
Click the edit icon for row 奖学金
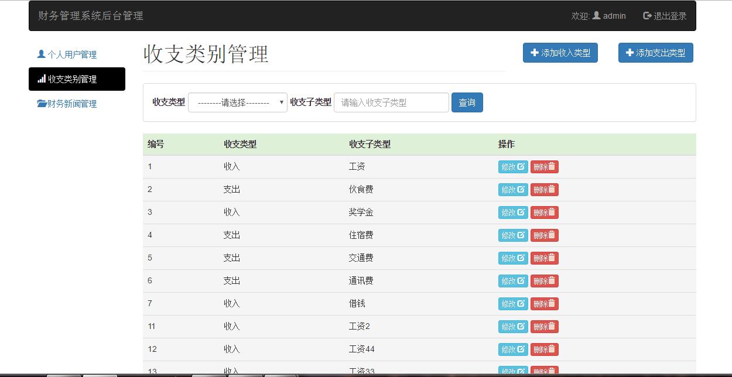pos(521,212)
